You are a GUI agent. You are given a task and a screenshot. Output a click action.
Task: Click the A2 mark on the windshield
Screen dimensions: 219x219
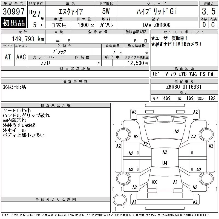point(177,131)
